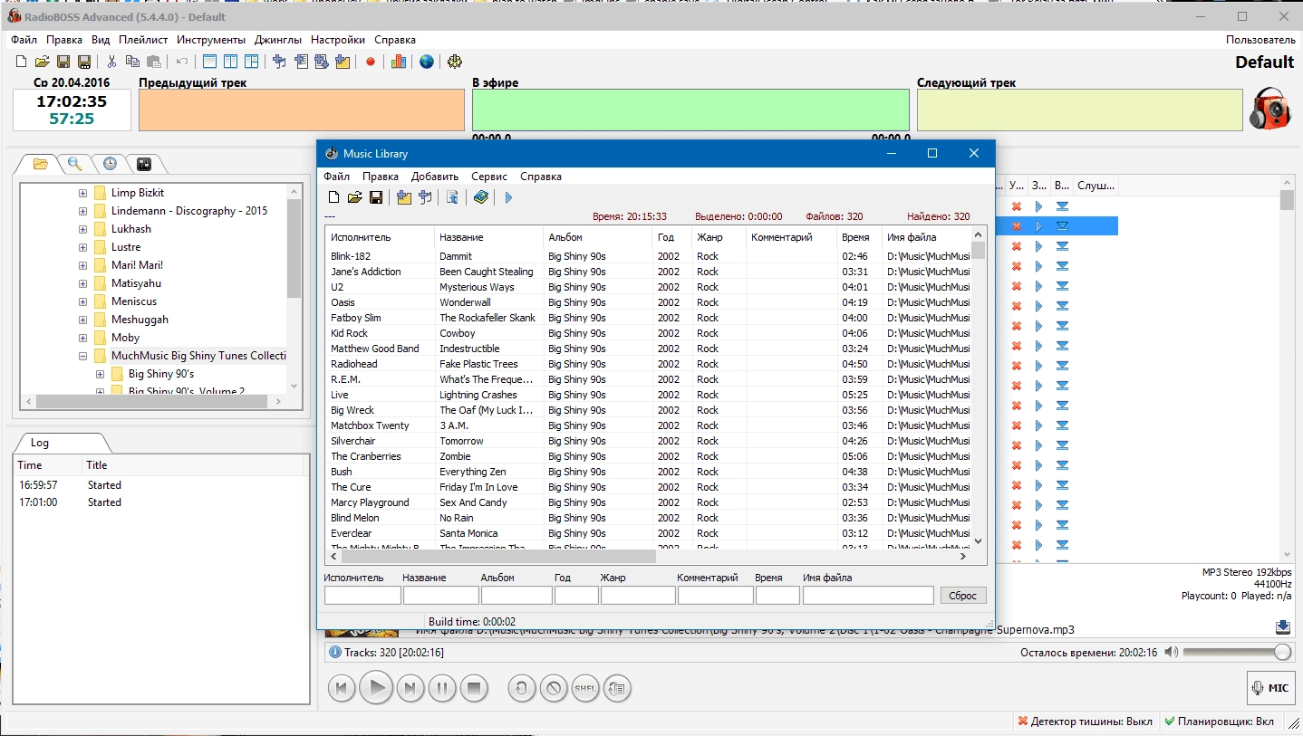Click the Open icon in Music Library toolbar
This screenshot has width=1303, height=736.
point(354,197)
